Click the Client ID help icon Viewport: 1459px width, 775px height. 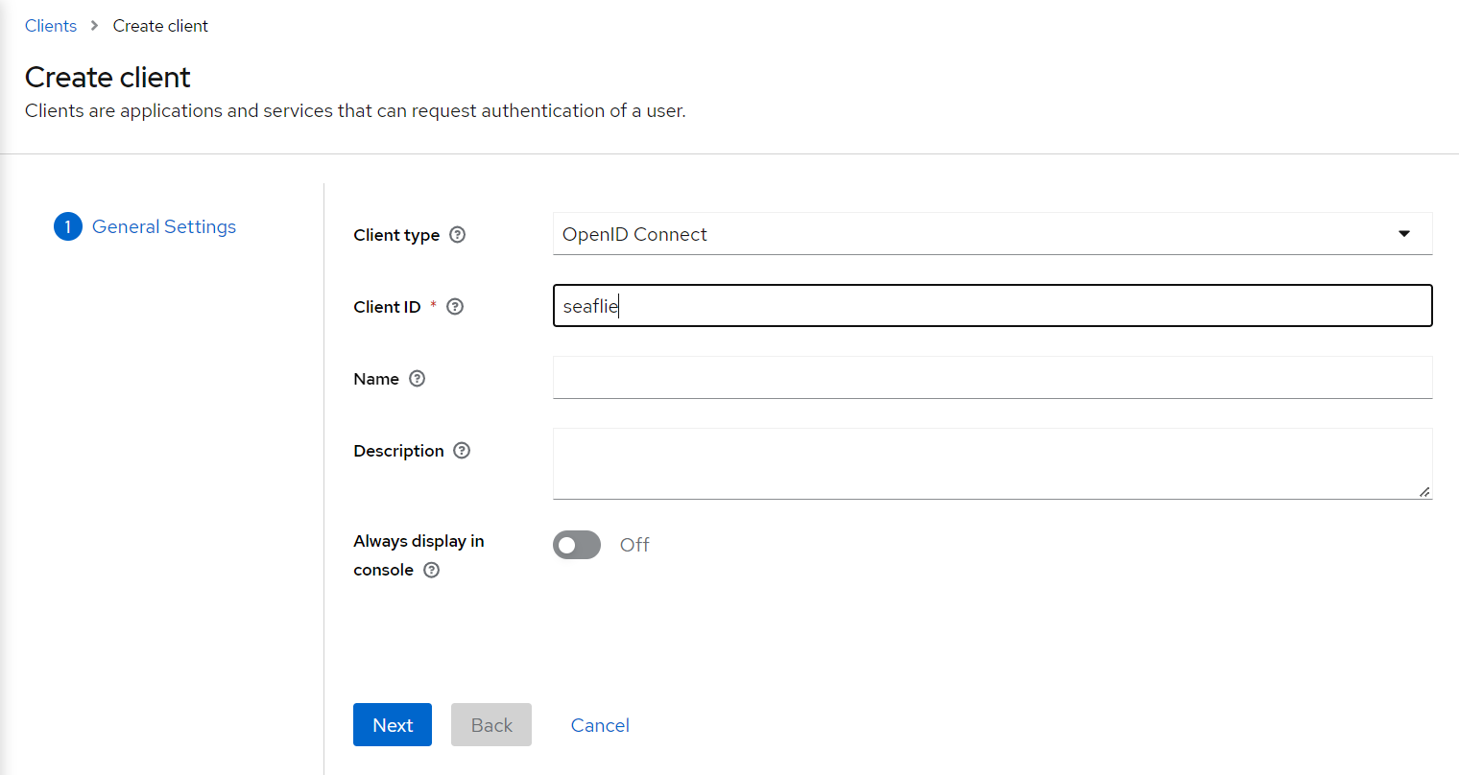point(456,307)
